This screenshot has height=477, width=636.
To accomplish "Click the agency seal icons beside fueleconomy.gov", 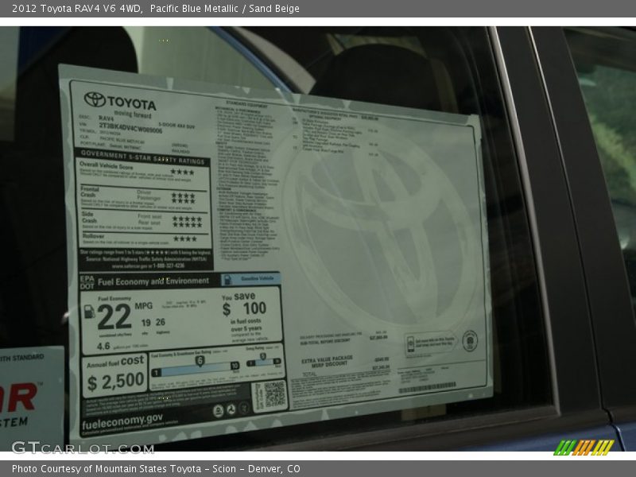I will (231, 409).
